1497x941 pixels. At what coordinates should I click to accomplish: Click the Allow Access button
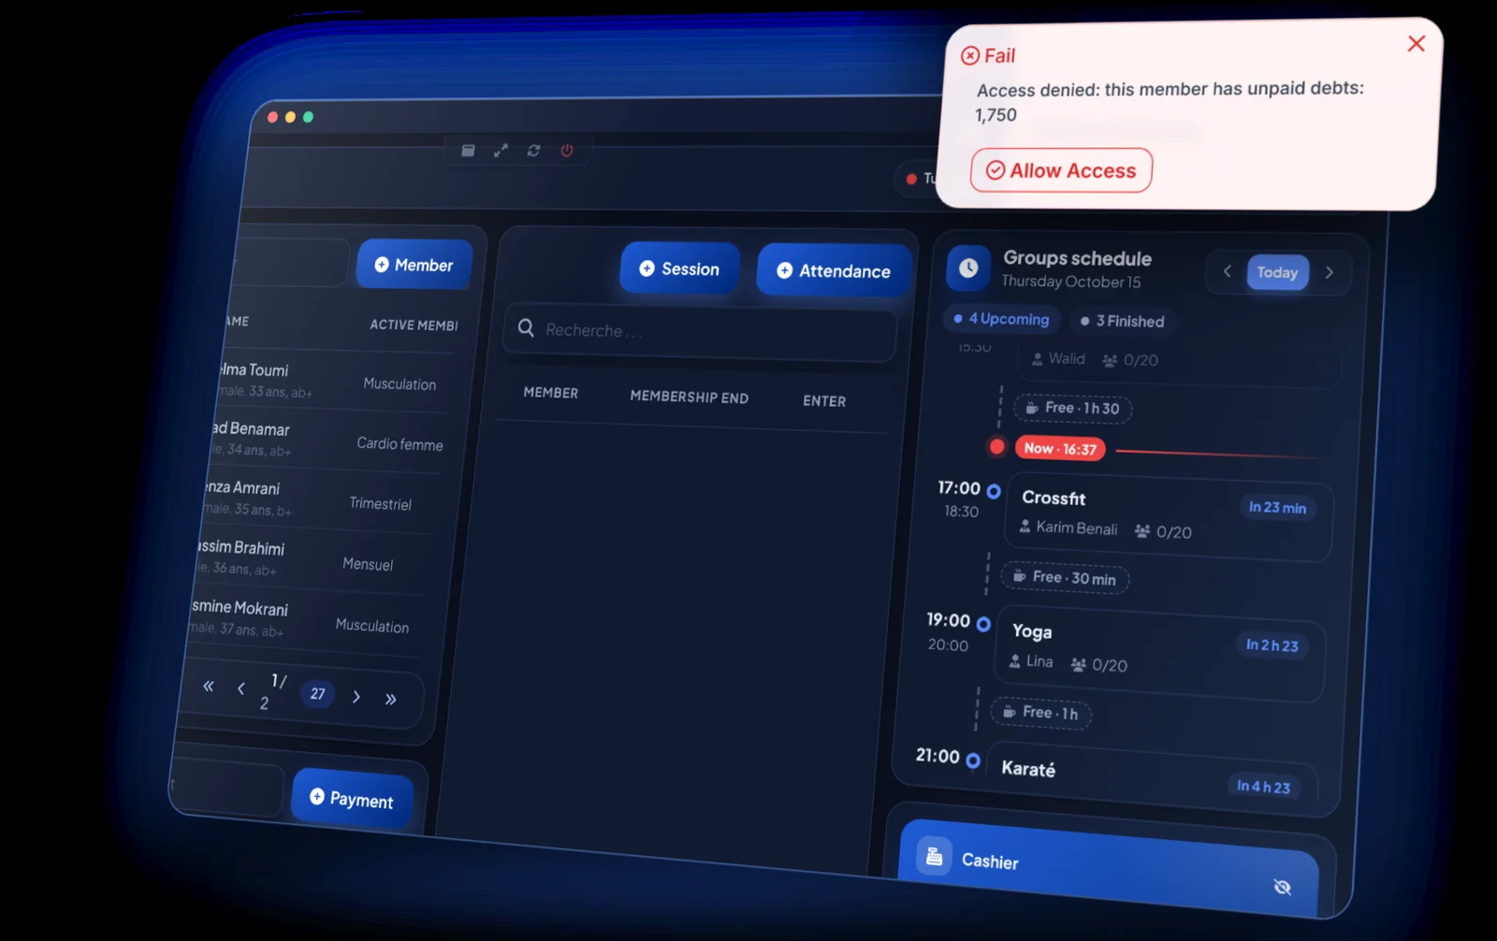[x=1061, y=170]
